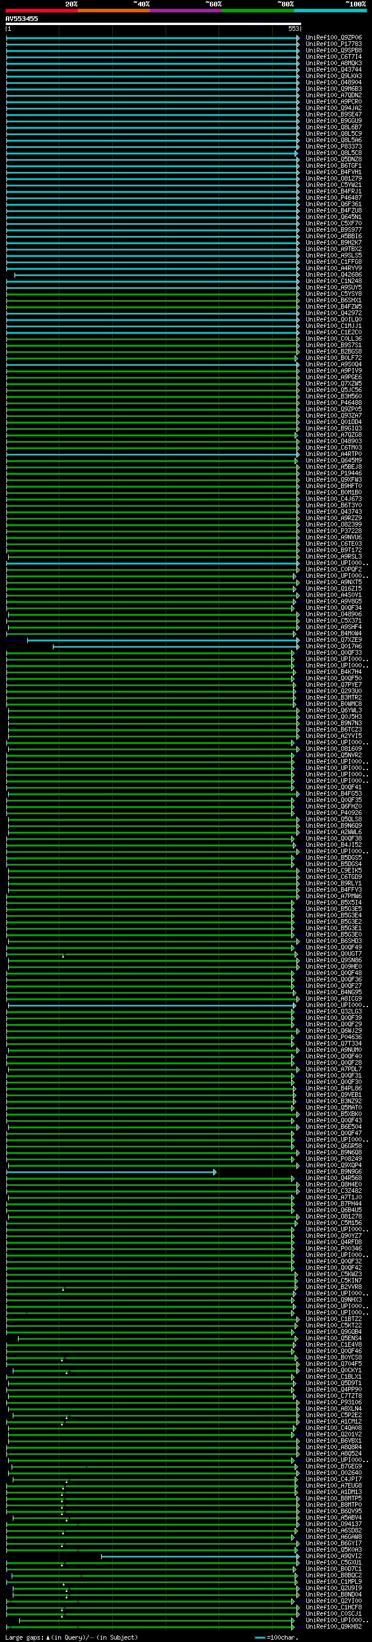
Task: Open hit UniRef100_Q43744
Action: point(334,69)
